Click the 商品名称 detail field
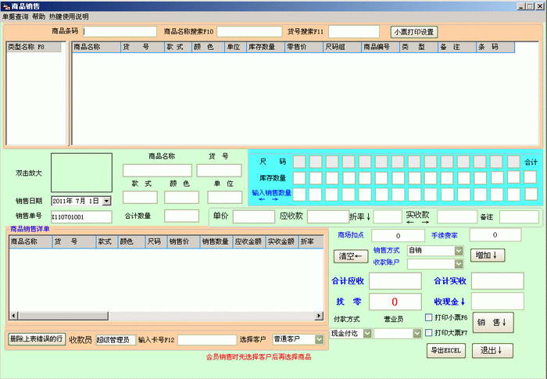This screenshot has height=379, width=547. coord(157,170)
